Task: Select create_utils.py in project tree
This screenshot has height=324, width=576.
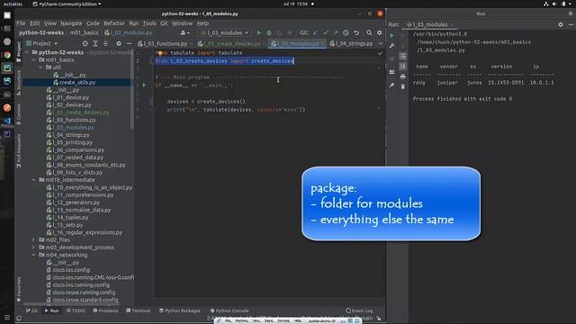Action: click(x=77, y=82)
